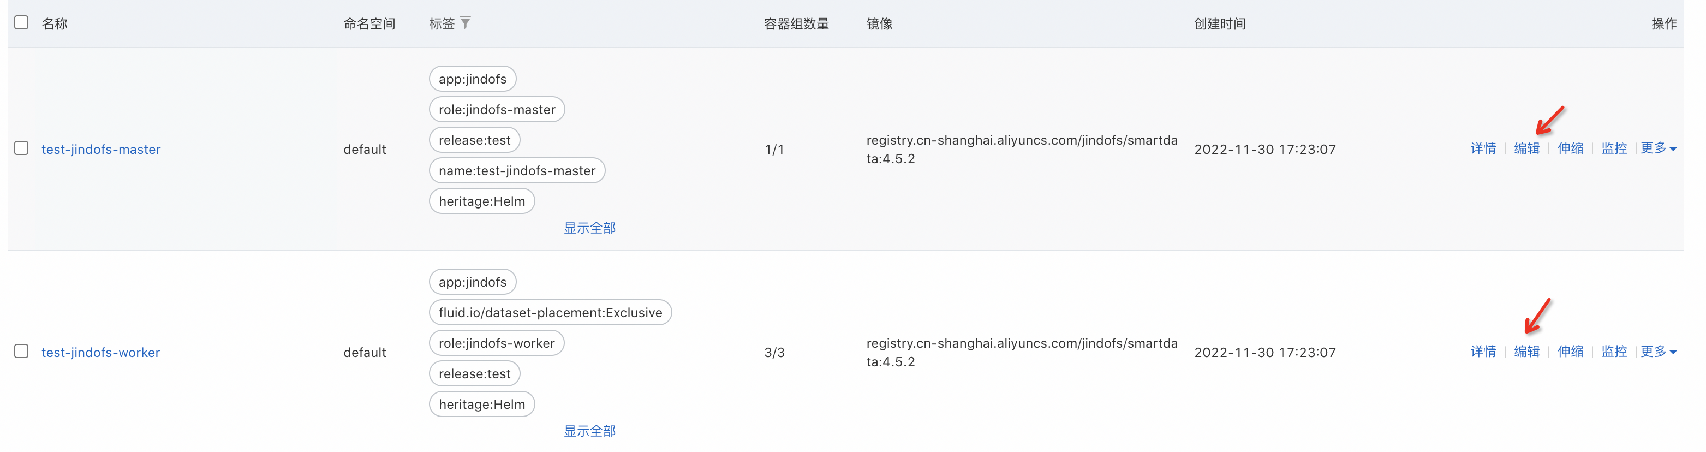Click the label filter funnel icon
Viewport: 1706px width, 452px height.
(x=466, y=23)
